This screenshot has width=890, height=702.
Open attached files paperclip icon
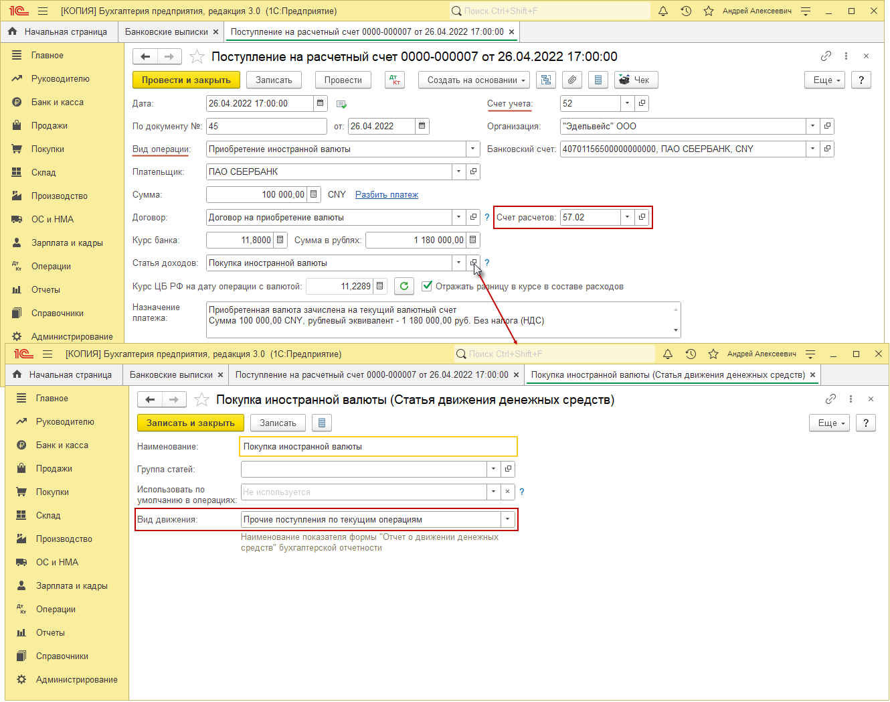[571, 80]
